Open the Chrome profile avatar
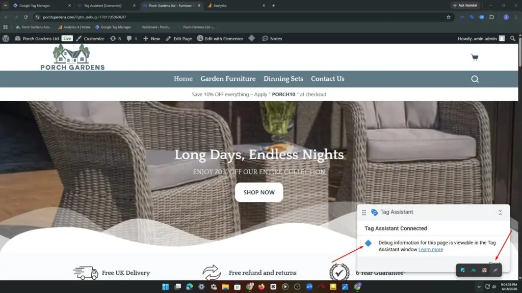522x293 pixels. pyautogui.click(x=506, y=17)
